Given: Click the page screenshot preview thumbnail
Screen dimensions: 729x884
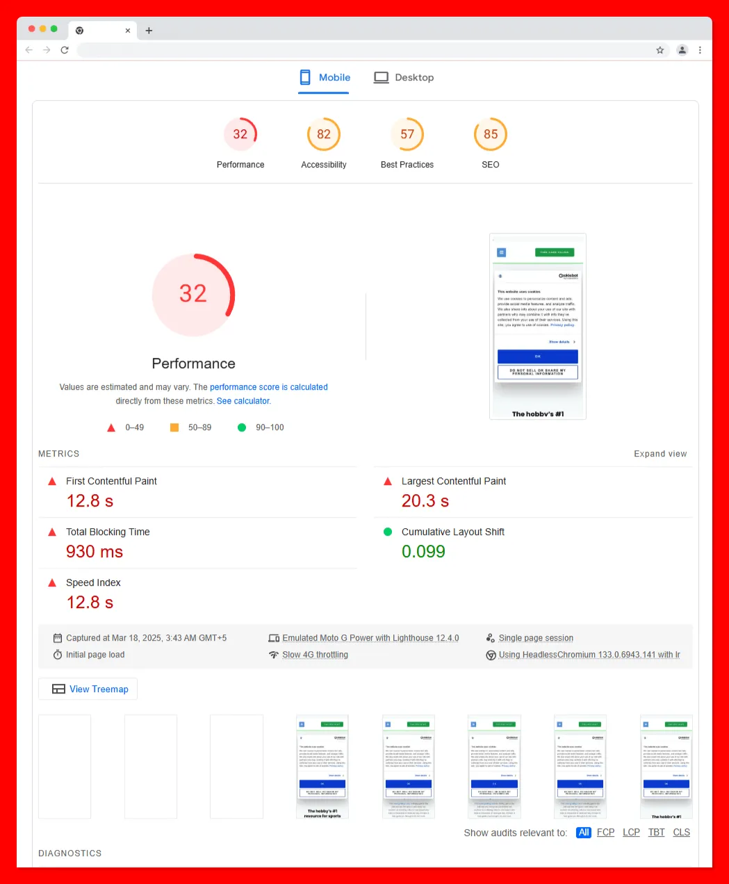Looking at the screenshot, I should point(538,327).
